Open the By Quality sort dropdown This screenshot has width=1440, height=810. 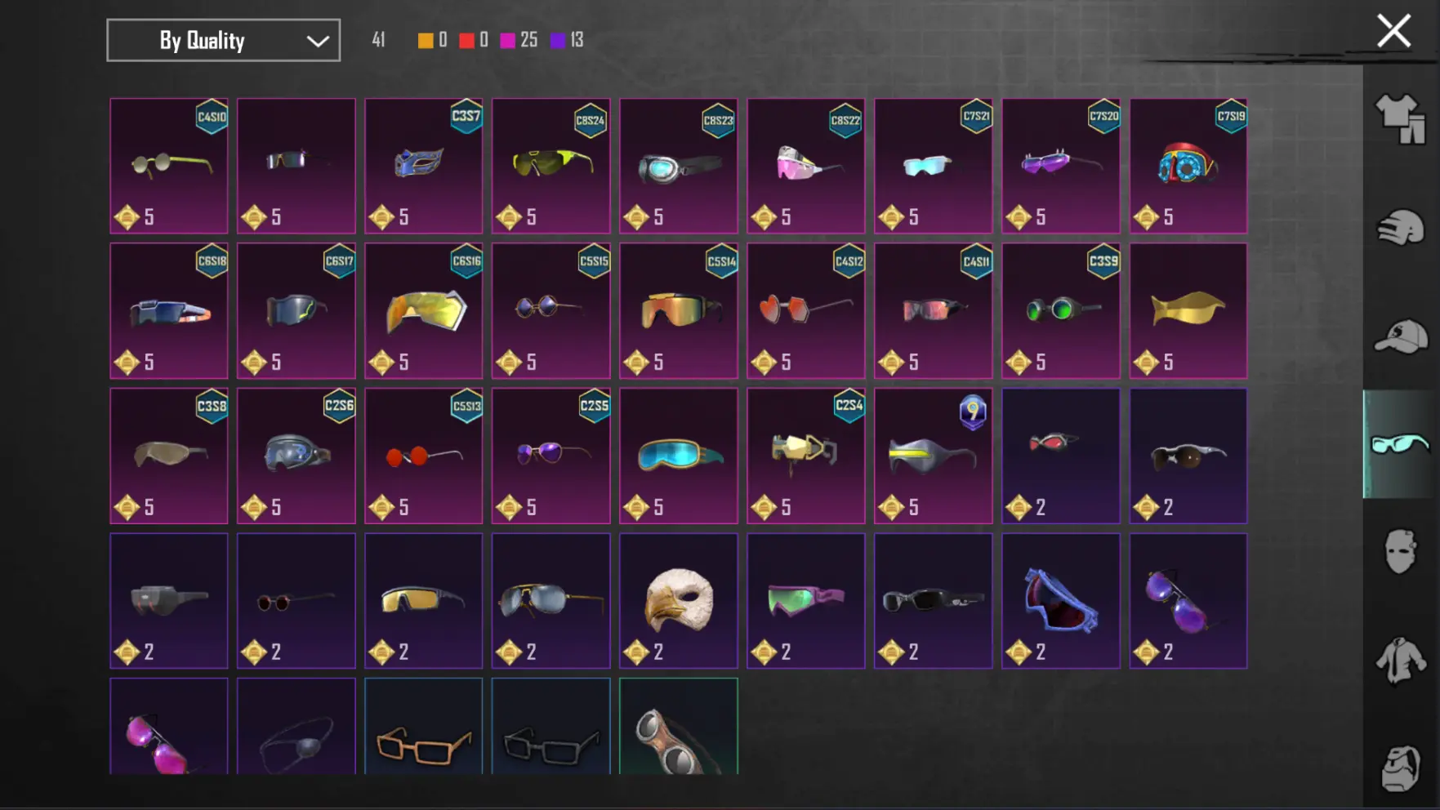pos(223,40)
